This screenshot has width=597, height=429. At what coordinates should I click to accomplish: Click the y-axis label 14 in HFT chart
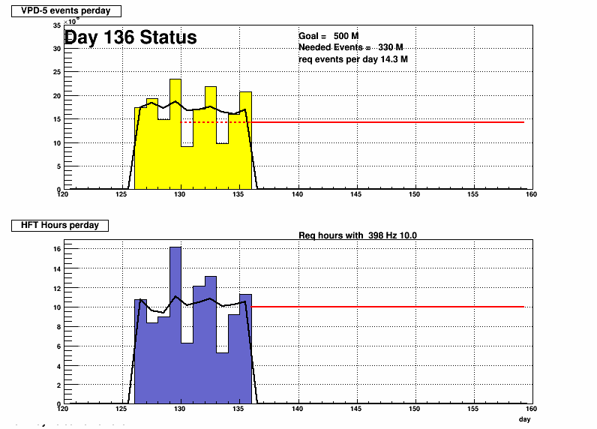(x=57, y=269)
